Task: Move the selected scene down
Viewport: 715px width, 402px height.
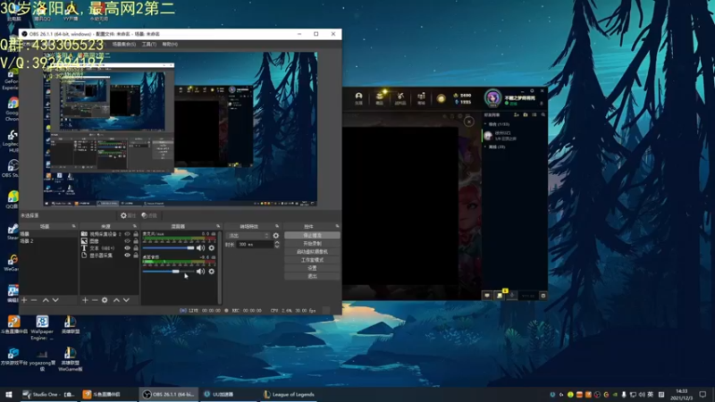Action: 55,300
